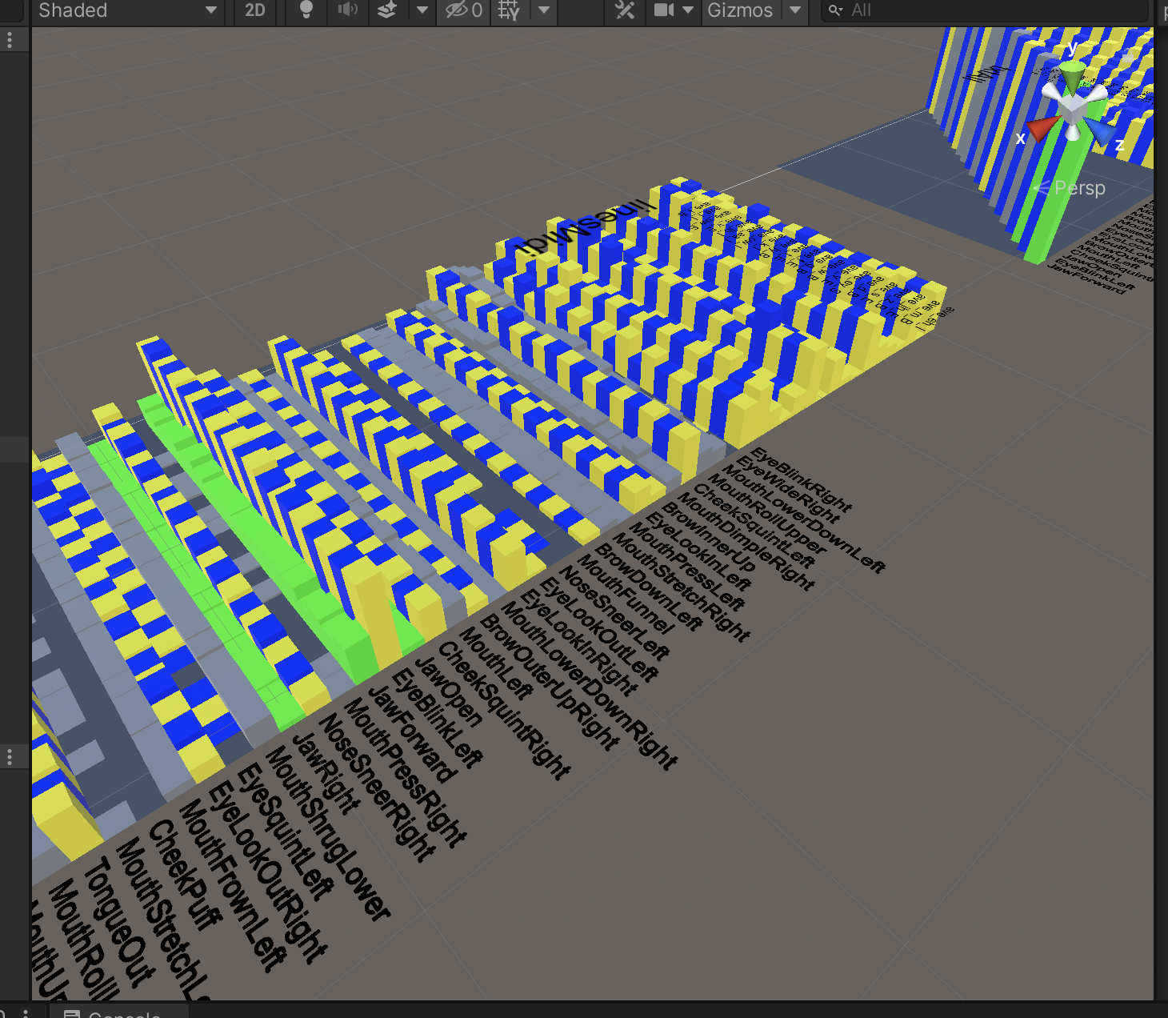Open the Shaded draw mode dropdown
1168x1018 pixels.
(x=127, y=10)
